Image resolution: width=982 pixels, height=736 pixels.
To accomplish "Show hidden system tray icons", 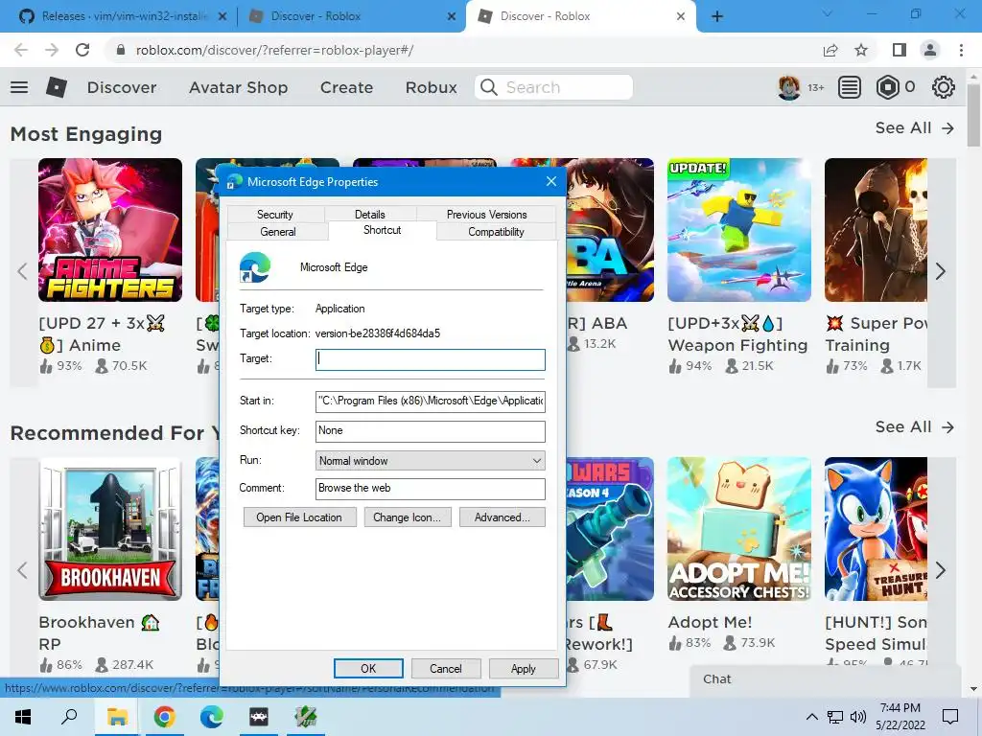I will click(x=811, y=717).
